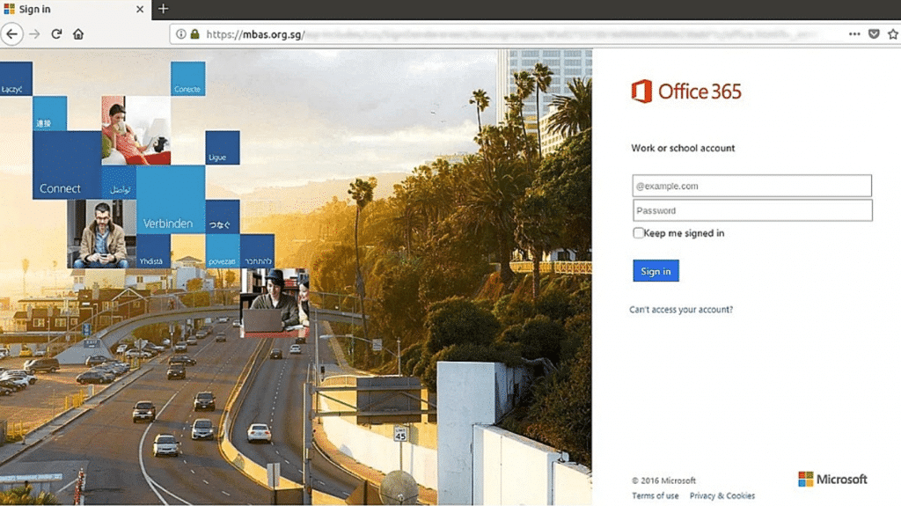Save page to Pocket icon
901x506 pixels.
[x=874, y=34]
